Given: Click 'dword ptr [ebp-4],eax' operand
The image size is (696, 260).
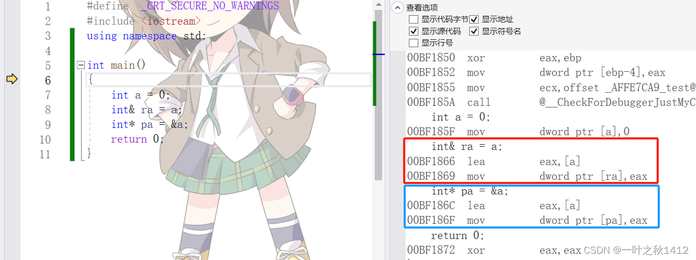Looking at the screenshot, I should pyautogui.click(x=603, y=72).
